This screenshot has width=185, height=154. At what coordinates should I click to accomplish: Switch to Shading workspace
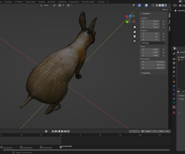coord(42,2)
